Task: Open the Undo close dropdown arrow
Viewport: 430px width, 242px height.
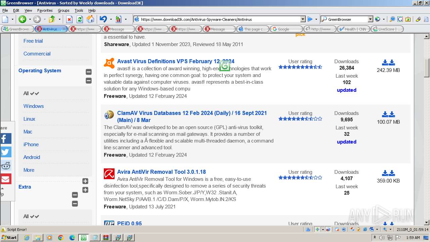Action: point(111,19)
